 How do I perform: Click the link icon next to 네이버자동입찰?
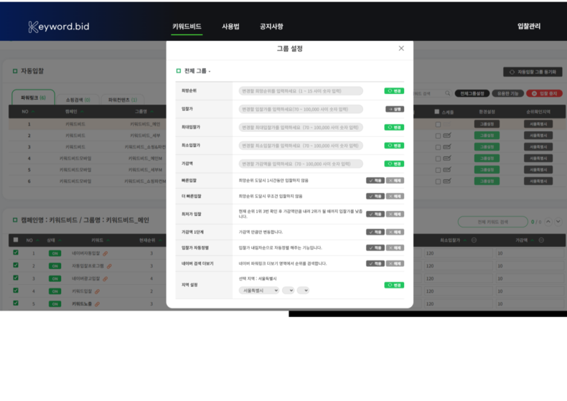106,253
